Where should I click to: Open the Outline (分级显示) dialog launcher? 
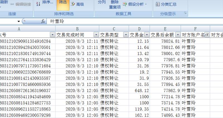185,13
